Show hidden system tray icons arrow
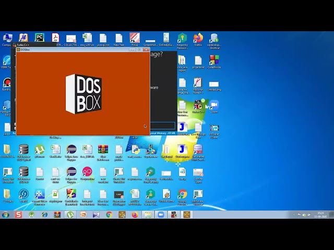The width and height of the screenshot is (334, 250). tap(294, 215)
